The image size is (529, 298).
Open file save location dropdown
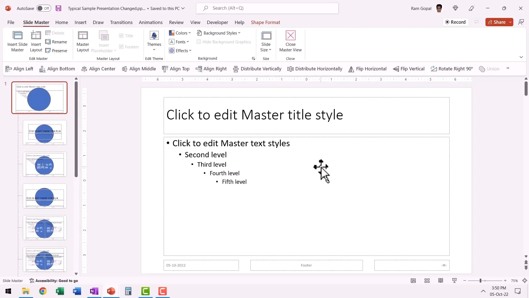[183, 8]
